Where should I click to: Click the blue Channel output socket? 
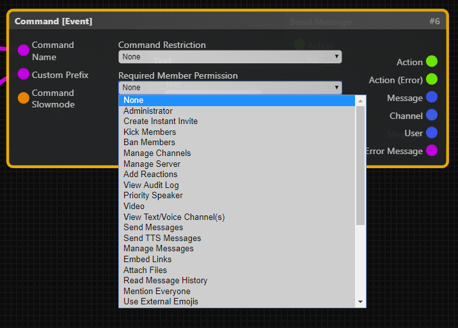point(431,115)
